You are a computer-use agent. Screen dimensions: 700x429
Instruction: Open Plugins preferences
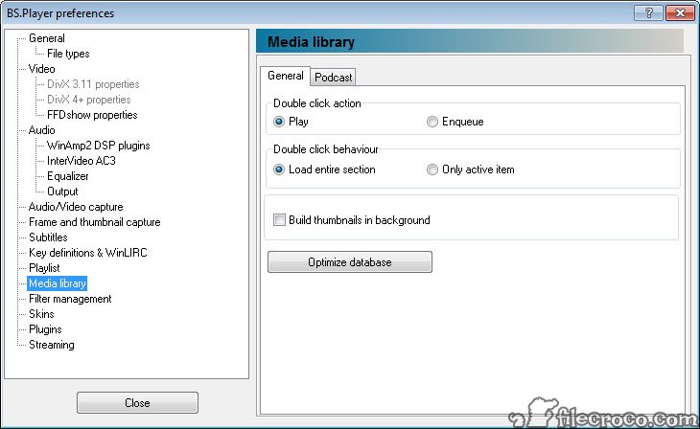pos(45,329)
